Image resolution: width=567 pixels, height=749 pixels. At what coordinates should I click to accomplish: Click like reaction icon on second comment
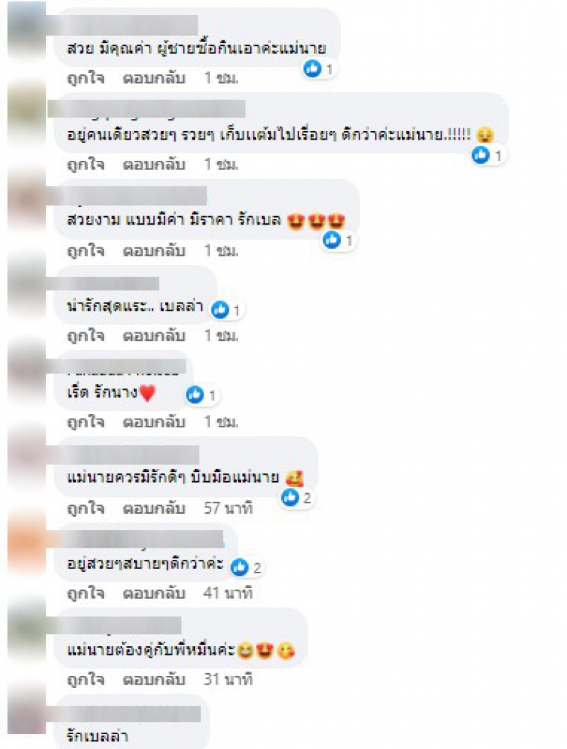coord(481,154)
